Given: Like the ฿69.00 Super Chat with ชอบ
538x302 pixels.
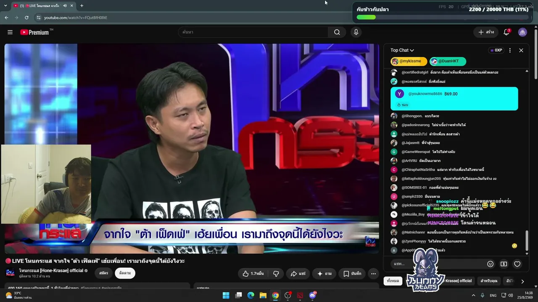Looking at the screenshot, I should click(402, 105).
